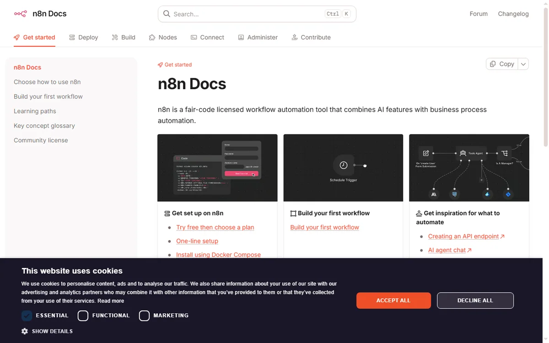The image size is (549, 343).
Task: Open Try free then choose a plan link
Action: 215,227
